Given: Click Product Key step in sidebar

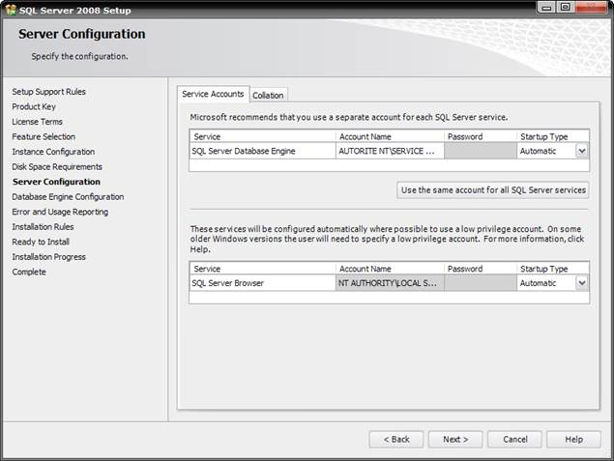Looking at the screenshot, I should point(34,106).
